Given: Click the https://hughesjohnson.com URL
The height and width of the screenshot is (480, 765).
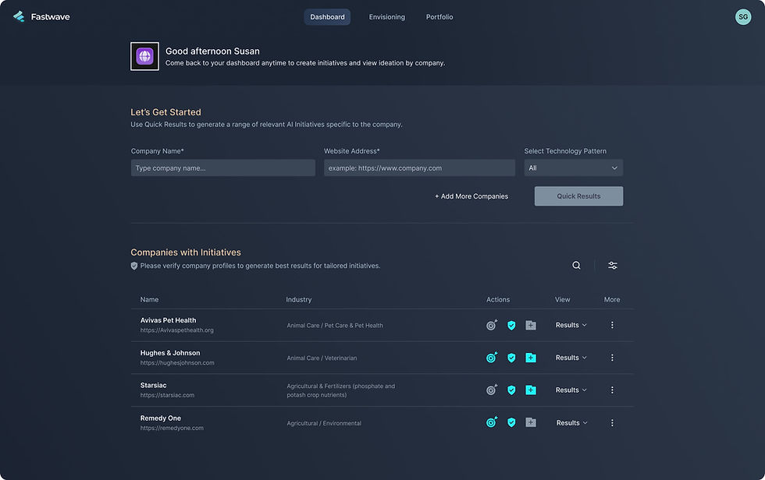Looking at the screenshot, I should (x=177, y=362).
